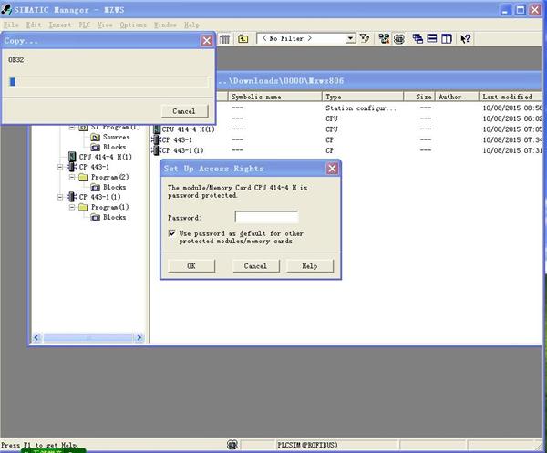The height and width of the screenshot is (453, 547).
Task: Click Help in Set Up Access Rights
Action: pyautogui.click(x=310, y=266)
